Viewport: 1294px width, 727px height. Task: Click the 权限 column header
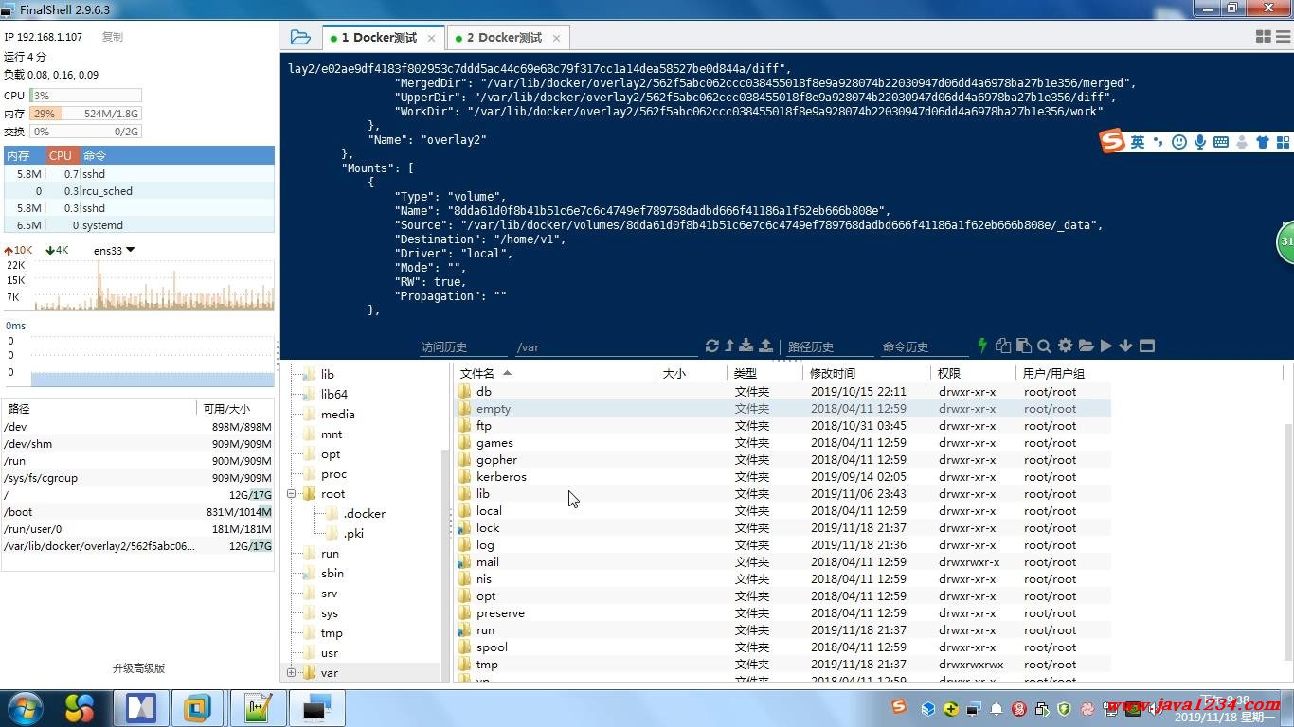(973, 373)
